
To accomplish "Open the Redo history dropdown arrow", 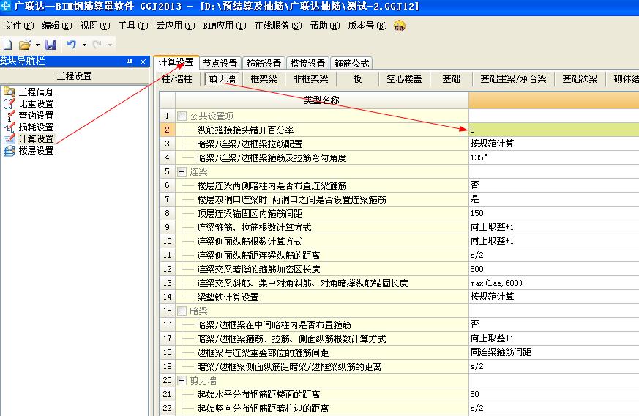I will (110, 45).
